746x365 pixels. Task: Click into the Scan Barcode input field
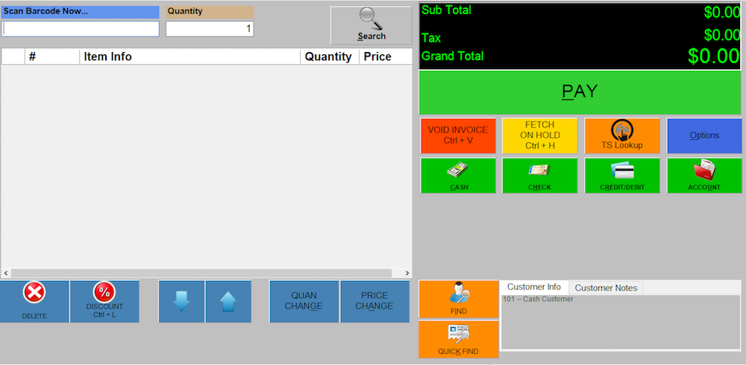pyautogui.click(x=81, y=29)
